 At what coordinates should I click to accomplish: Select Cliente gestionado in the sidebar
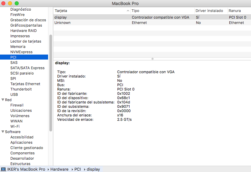(x=27, y=148)
